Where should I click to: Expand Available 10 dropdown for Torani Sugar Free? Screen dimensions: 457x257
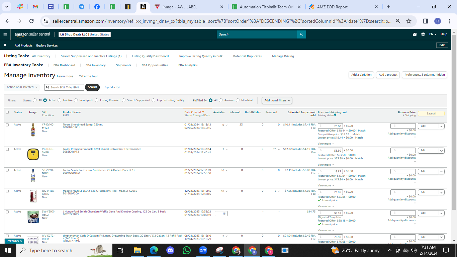(224, 170)
